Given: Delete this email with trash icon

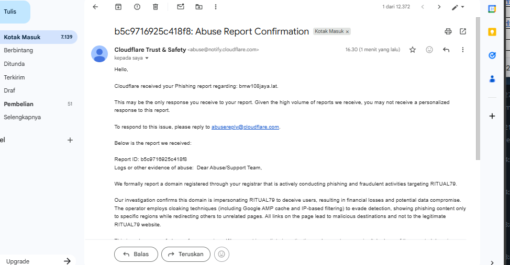Looking at the screenshot, I should [x=156, y=7].
